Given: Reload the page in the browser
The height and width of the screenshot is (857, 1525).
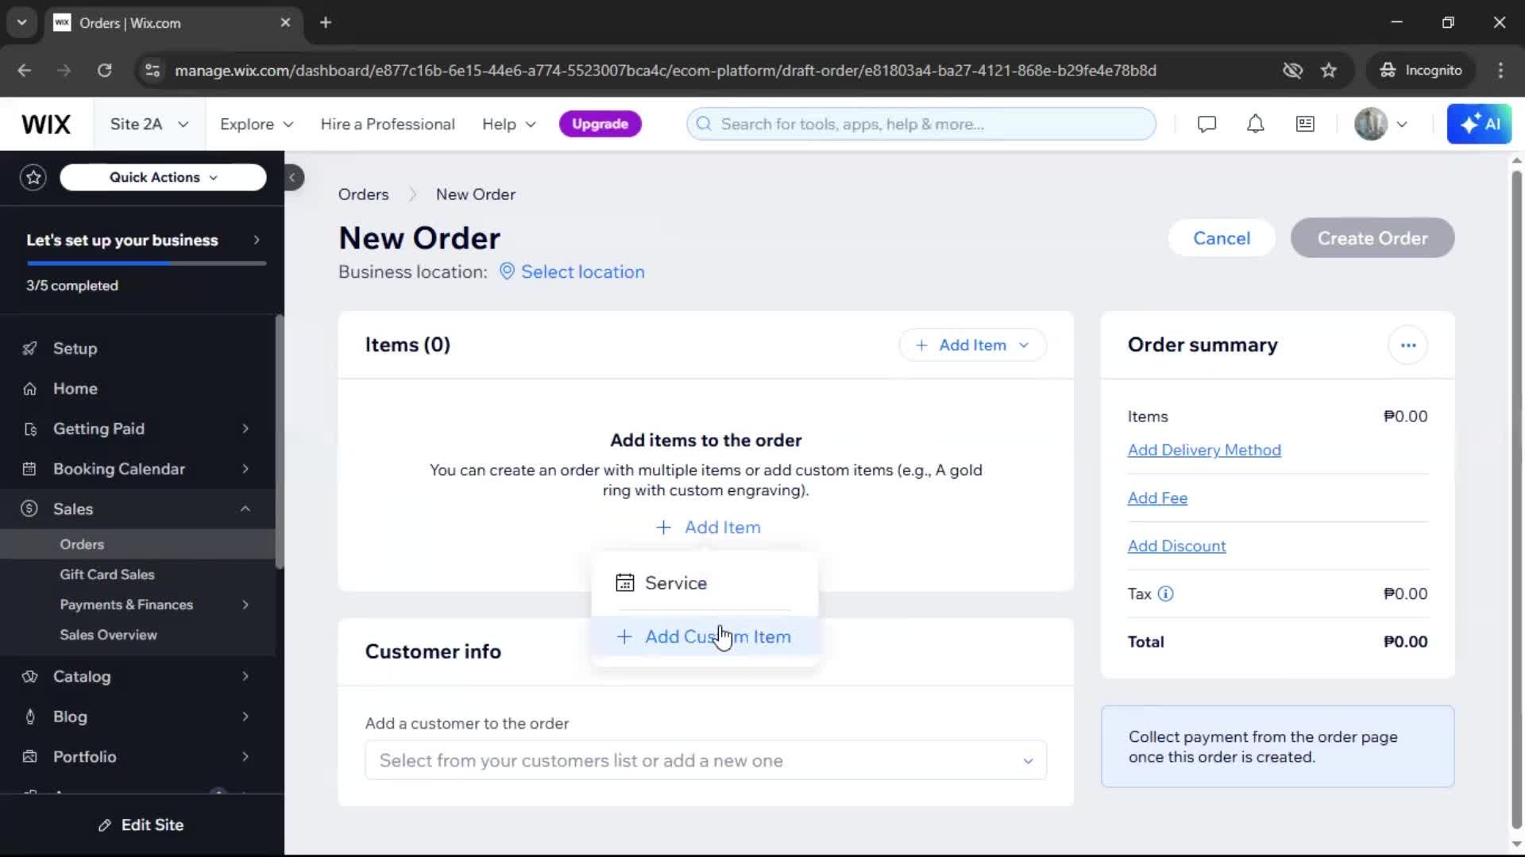Looking at the screenshot, I should click(104, 71).
